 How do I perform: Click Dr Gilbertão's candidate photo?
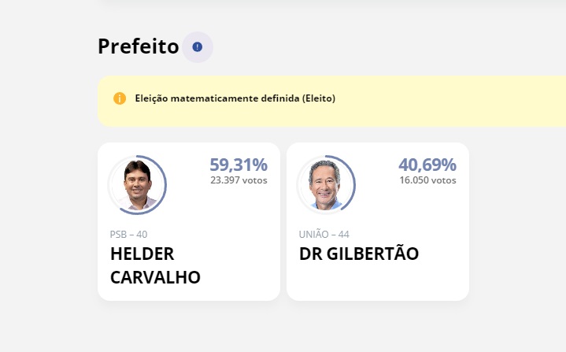point(326,185)
